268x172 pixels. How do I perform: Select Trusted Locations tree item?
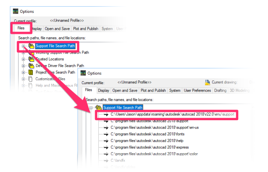[50, 59]
